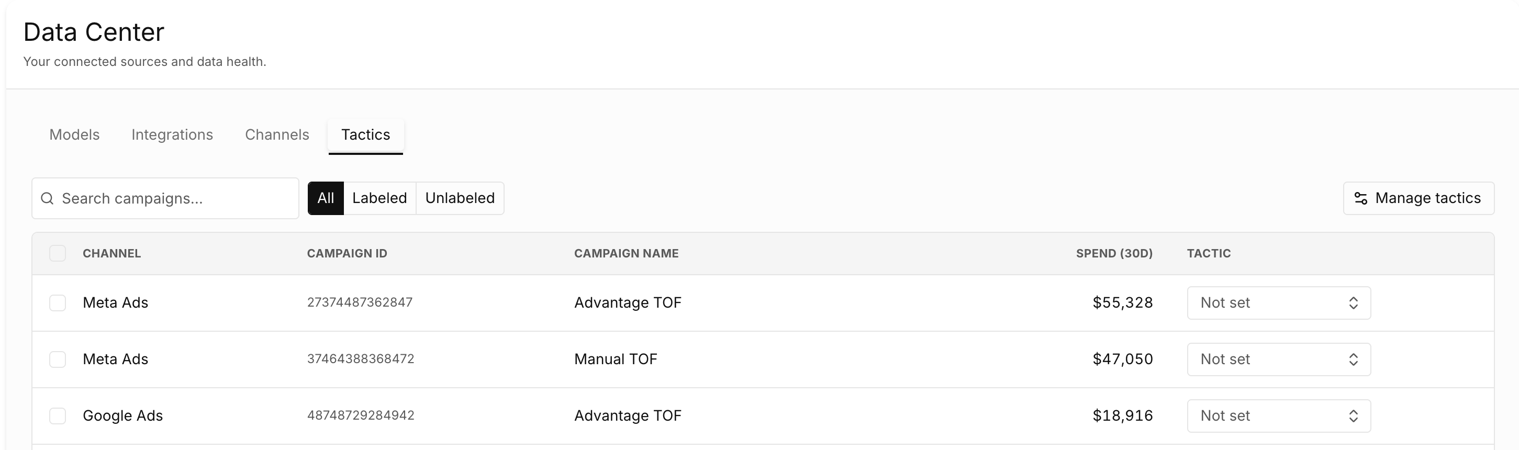This screenshot has width=1519, height=450.
Task: Check the Meta Ads Advantage TOF row checkbox
Action: tap(57, 303)
